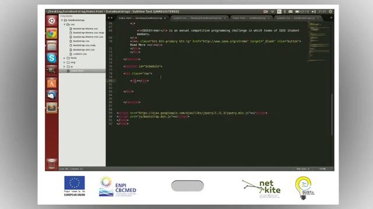Viewport: 373px width, 209px height.
Task: Switch to last tab custom.css — tutoBootstrap/css
Action: coord(296,18)
